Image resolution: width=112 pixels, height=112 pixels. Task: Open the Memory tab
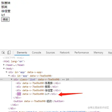(99, 53)
